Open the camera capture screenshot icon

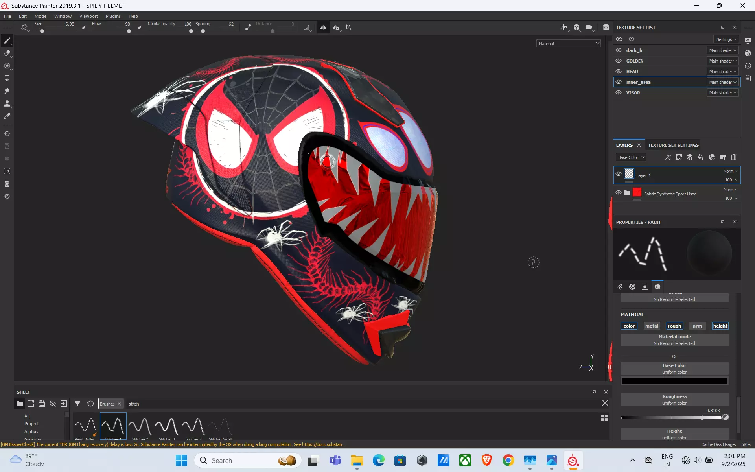click(606, 28)
